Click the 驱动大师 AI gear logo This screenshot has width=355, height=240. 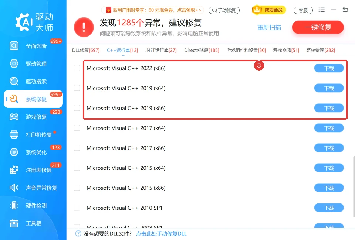point(24,22)
